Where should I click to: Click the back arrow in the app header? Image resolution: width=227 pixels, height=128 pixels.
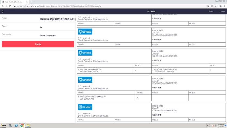pyautogui.click(x=2, y=11)
